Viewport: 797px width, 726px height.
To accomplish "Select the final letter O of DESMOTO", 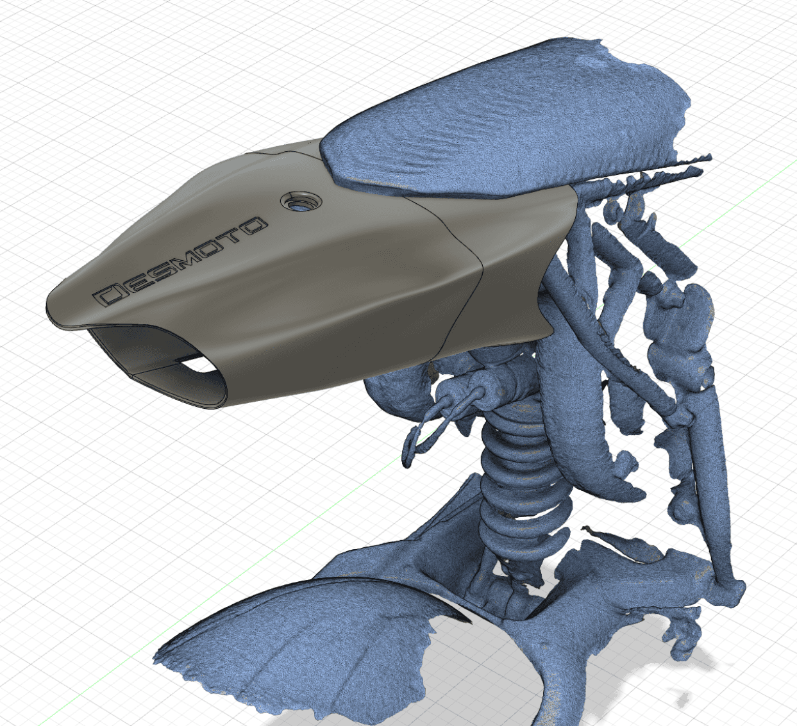I will pos(252,227).
